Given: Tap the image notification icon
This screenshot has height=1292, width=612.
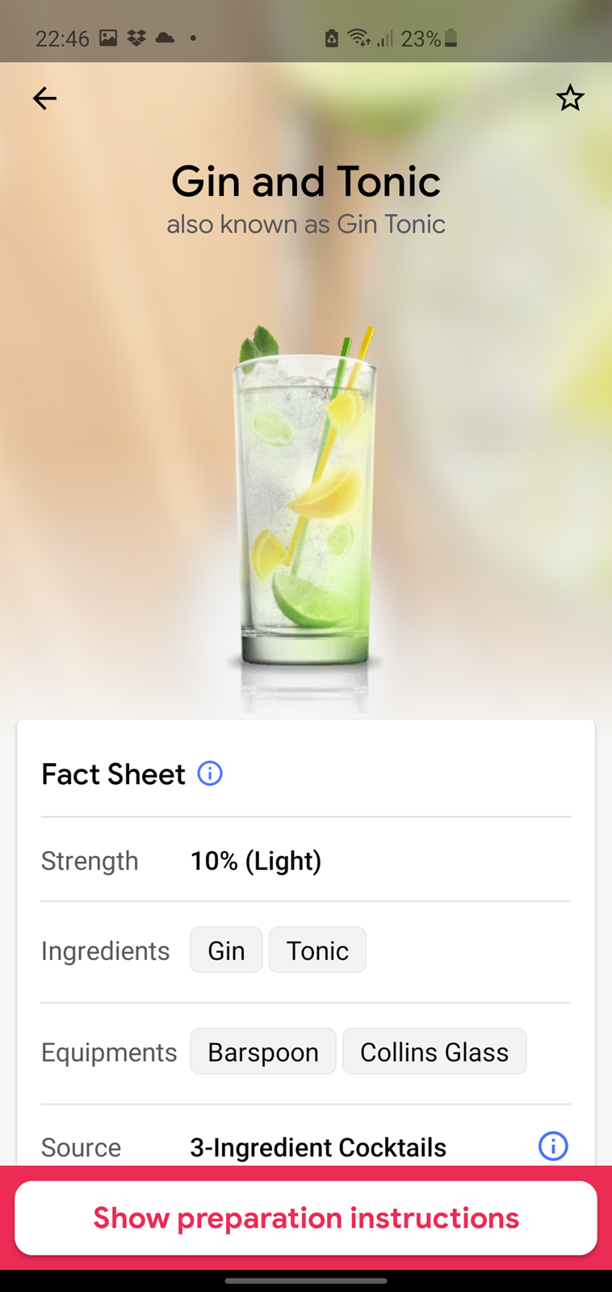Looking at the screenshot, I should tap(108, 38).
